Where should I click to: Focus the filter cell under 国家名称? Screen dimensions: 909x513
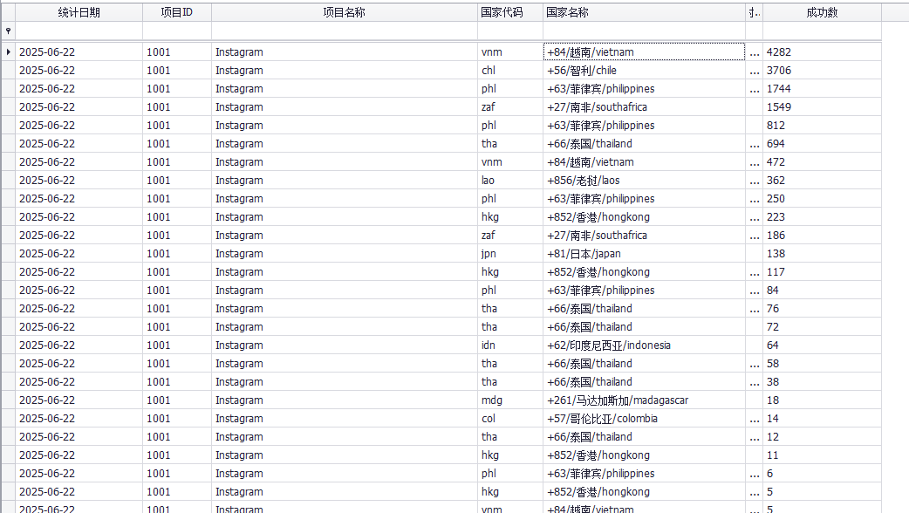click(x=644, y=31)
